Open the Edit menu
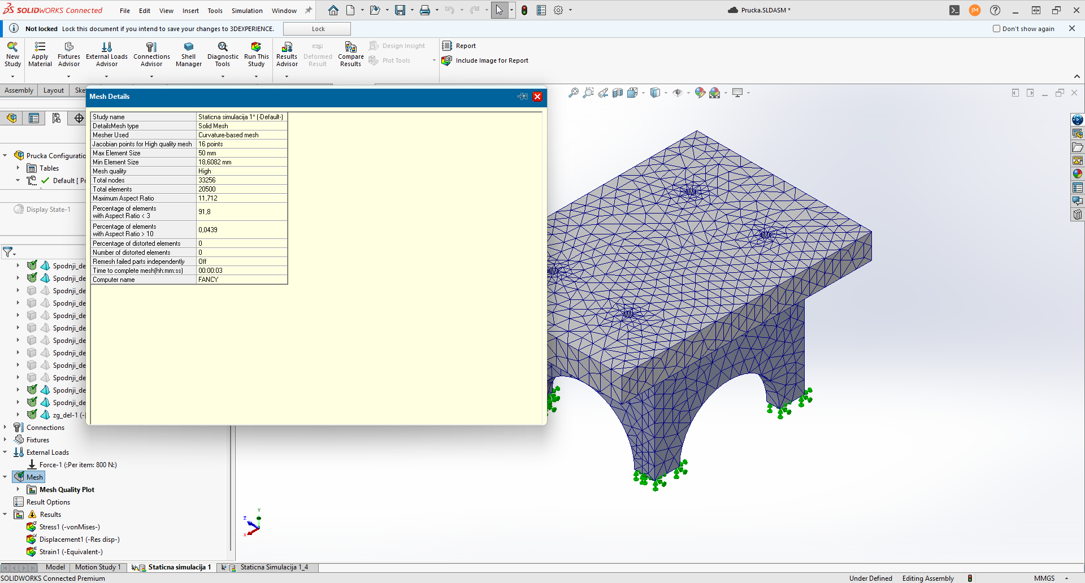Viewport: 1085px width, 583px height. pos(145,11)
